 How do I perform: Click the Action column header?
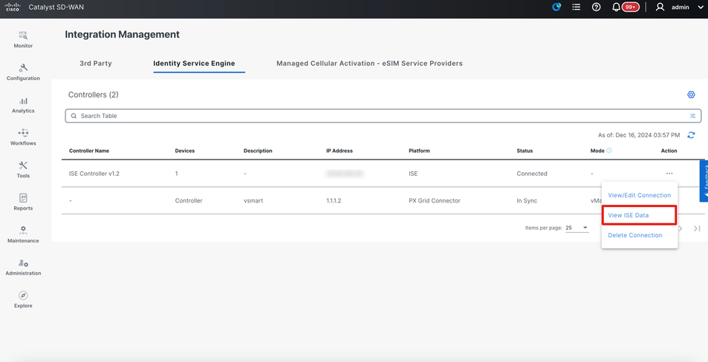click(669, 151)
